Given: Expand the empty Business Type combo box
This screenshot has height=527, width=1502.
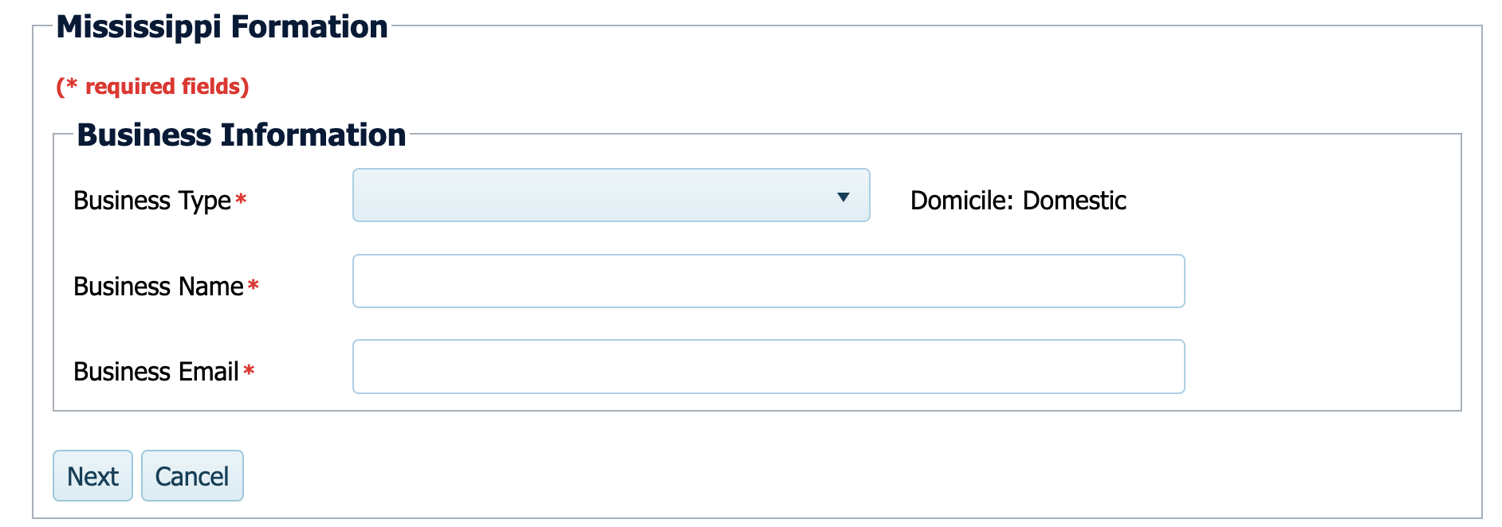Looking at the screenshot, I should [x=611, y=195].
